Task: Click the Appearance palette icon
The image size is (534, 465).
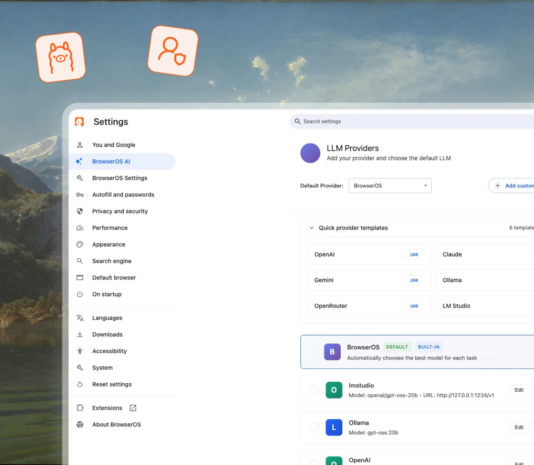Action: click(80, 244)
